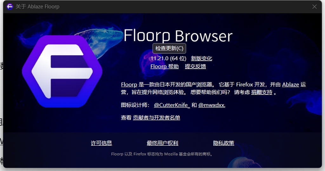The image size is (325, 171).
Task: Click the Floorp icon in the title bar
Action: tap(10, 7)
